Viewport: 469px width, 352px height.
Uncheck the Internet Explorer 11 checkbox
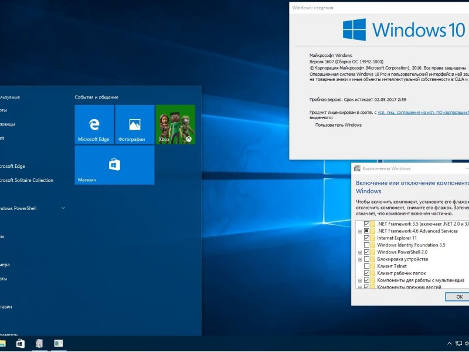(x=366, y=238)
